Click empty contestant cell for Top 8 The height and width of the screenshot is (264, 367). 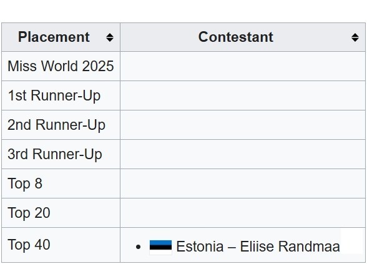[x=243, y=183]
